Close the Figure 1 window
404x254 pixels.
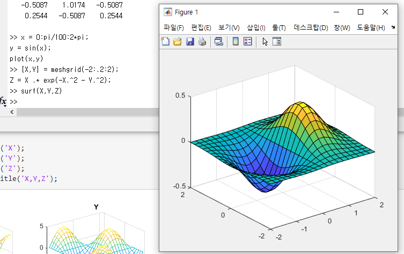tap(385, 12)
